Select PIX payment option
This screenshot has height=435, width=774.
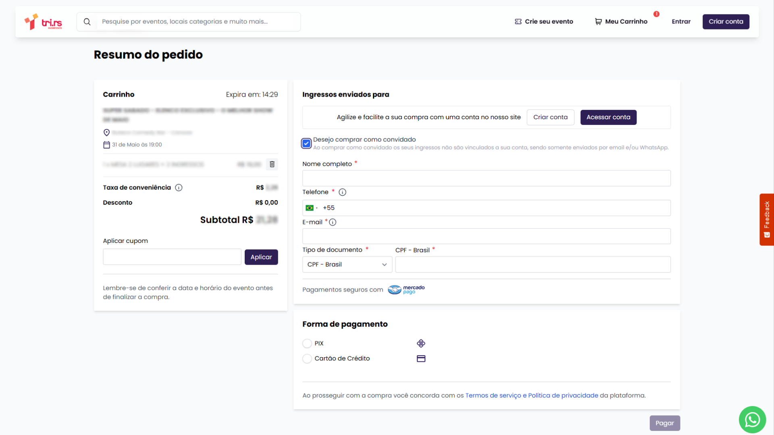pos(307,344)
